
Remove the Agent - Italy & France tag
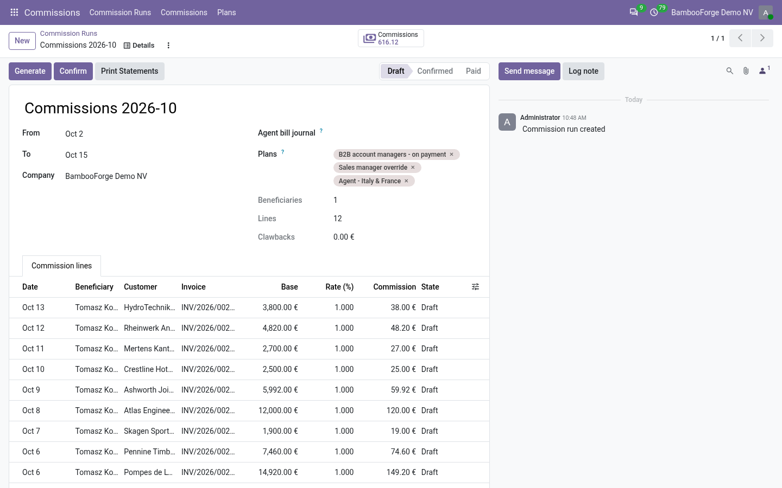tap(406, 181)
